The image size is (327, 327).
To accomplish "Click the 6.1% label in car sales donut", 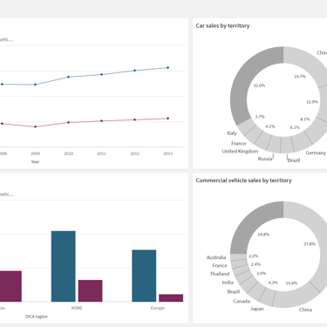I will (295, 127).
